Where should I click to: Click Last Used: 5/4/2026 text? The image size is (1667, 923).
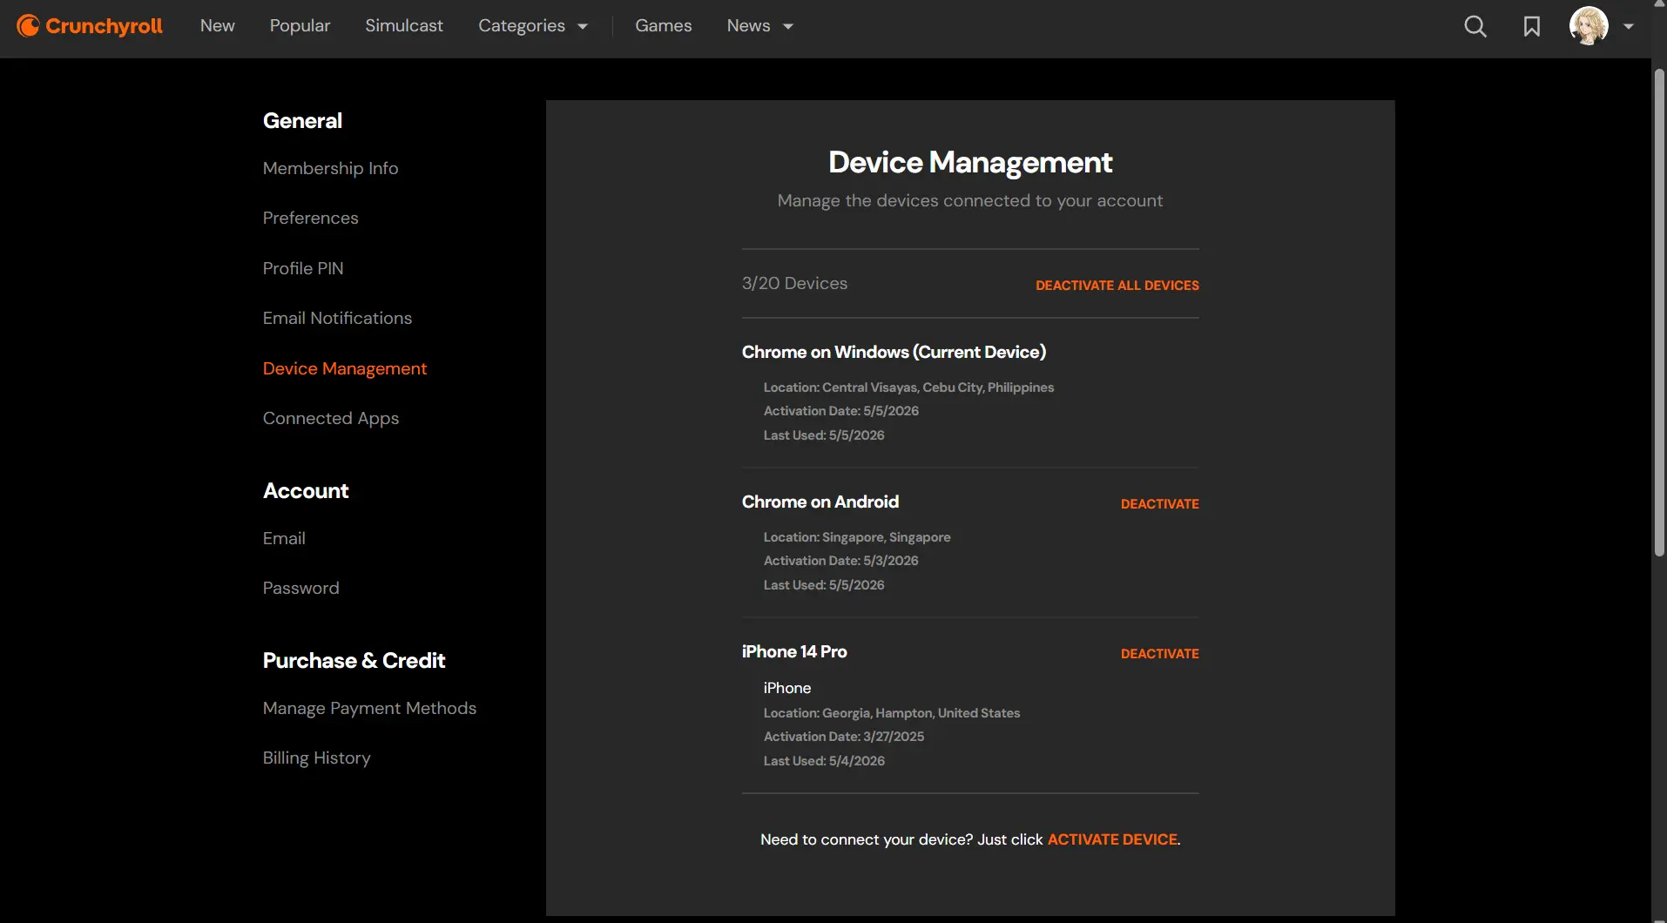click(824, 761)
